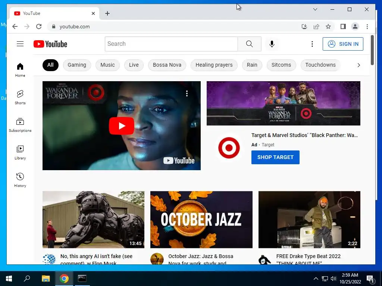Open File Explorer from taskbar
This screenshot has height=286, width=382.
pyautogui.click(x=46, y=279)
